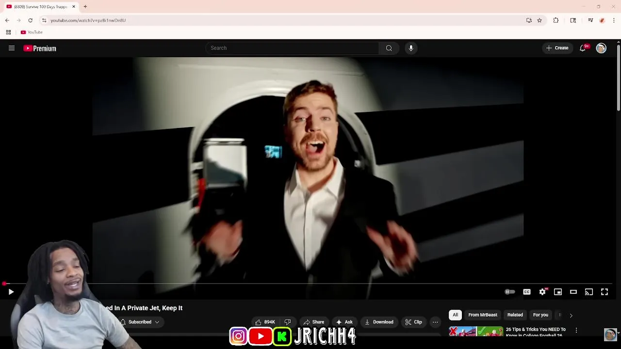Open options for the 26 Tips video
The height and width of the screenshot is (349, 621).
click(576, 330)
